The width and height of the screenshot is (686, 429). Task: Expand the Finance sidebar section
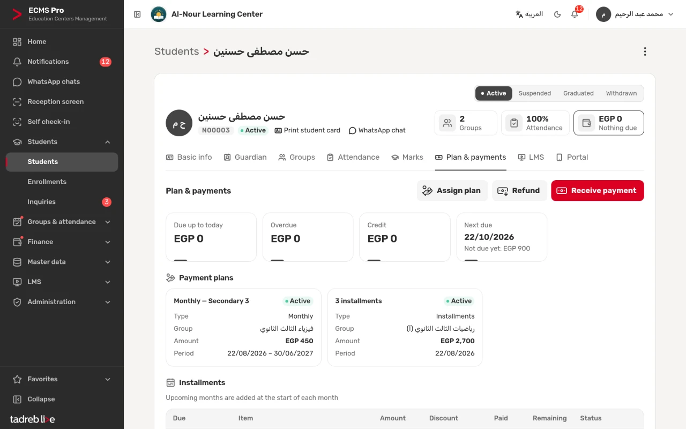tap(62, 242)
